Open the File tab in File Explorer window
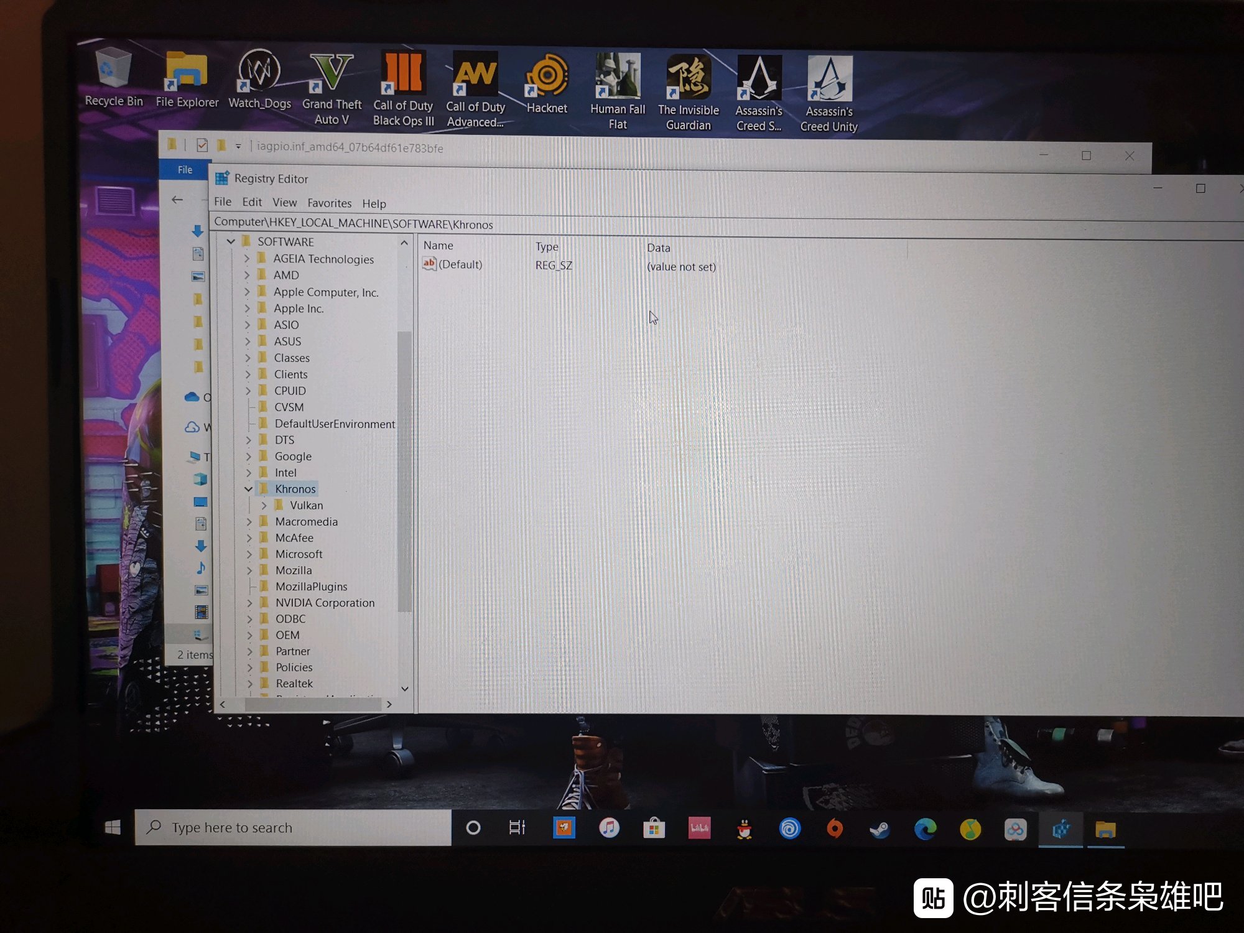 tap(185, 170)
